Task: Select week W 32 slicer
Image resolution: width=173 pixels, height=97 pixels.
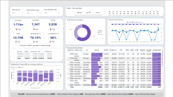Action: coord(158,13)
